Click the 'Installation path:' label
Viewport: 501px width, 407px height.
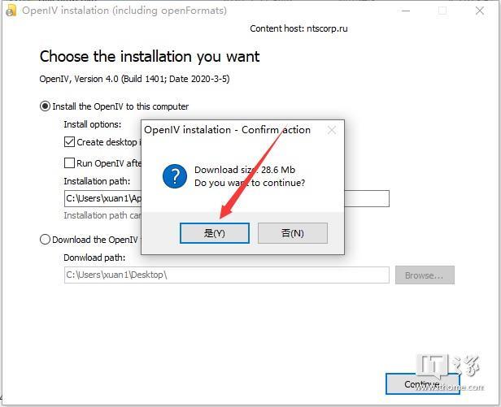click(x=97, y=181)
